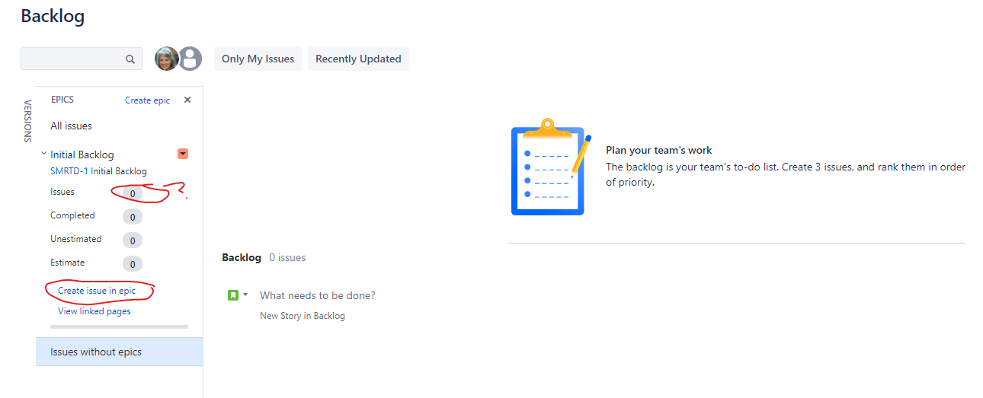Screen dimensions: 983x398
Task: Select All issues in Epics panel
Action: coord(71,126)
